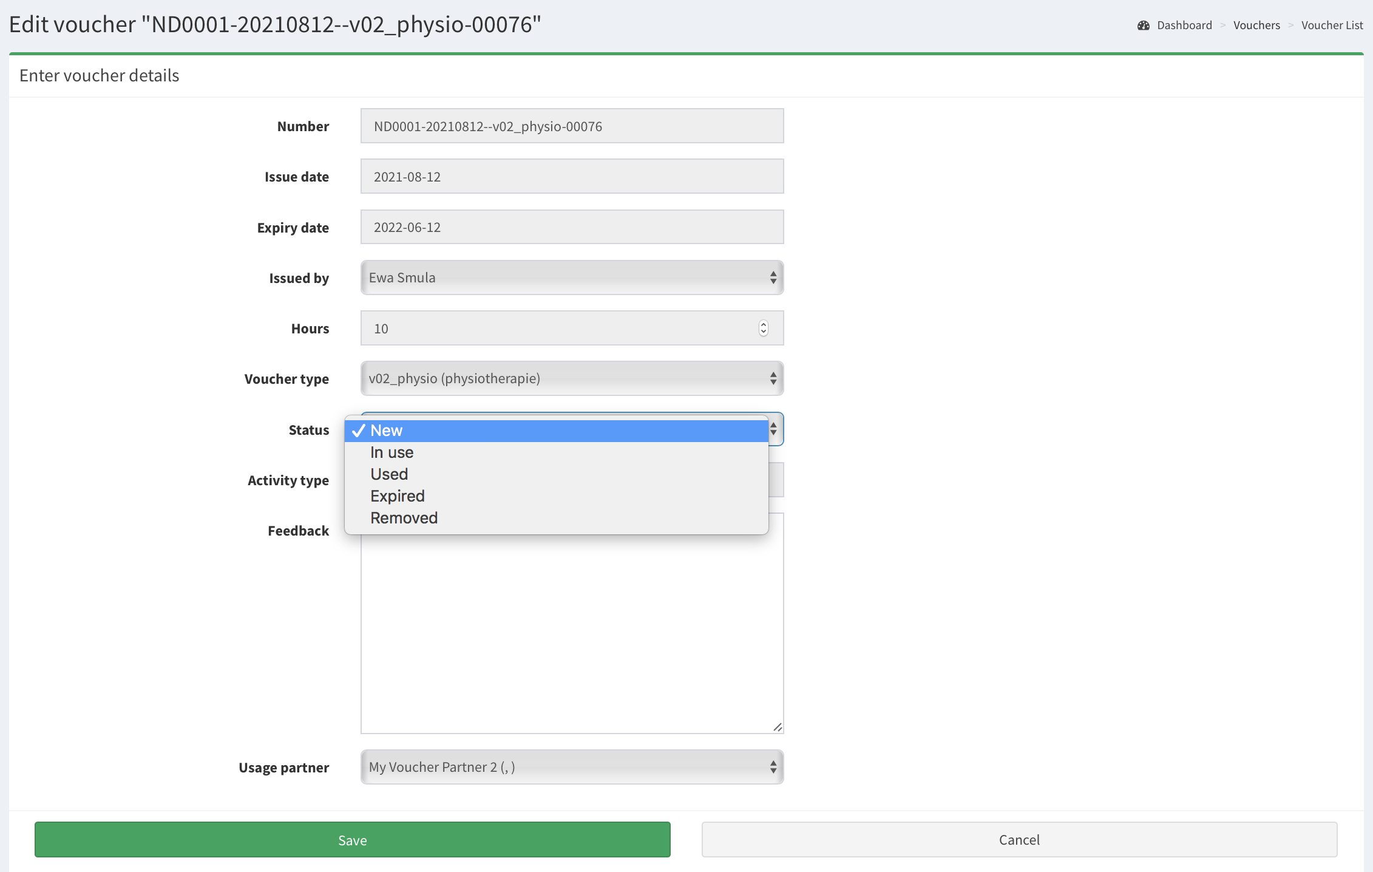1373x872 pixels.
Task: Pick "Used" in the status dropdown
Action: [x=389, y=474]
